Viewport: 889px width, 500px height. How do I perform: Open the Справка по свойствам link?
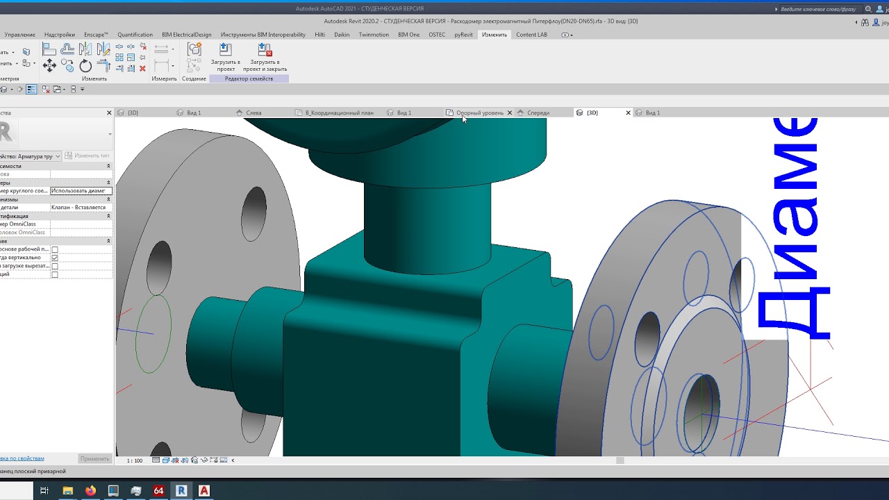click(x=22, y=458)
